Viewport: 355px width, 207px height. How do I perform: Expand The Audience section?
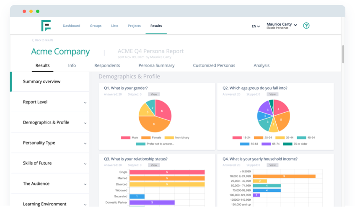pyautogui.click(x=50, y=184)
